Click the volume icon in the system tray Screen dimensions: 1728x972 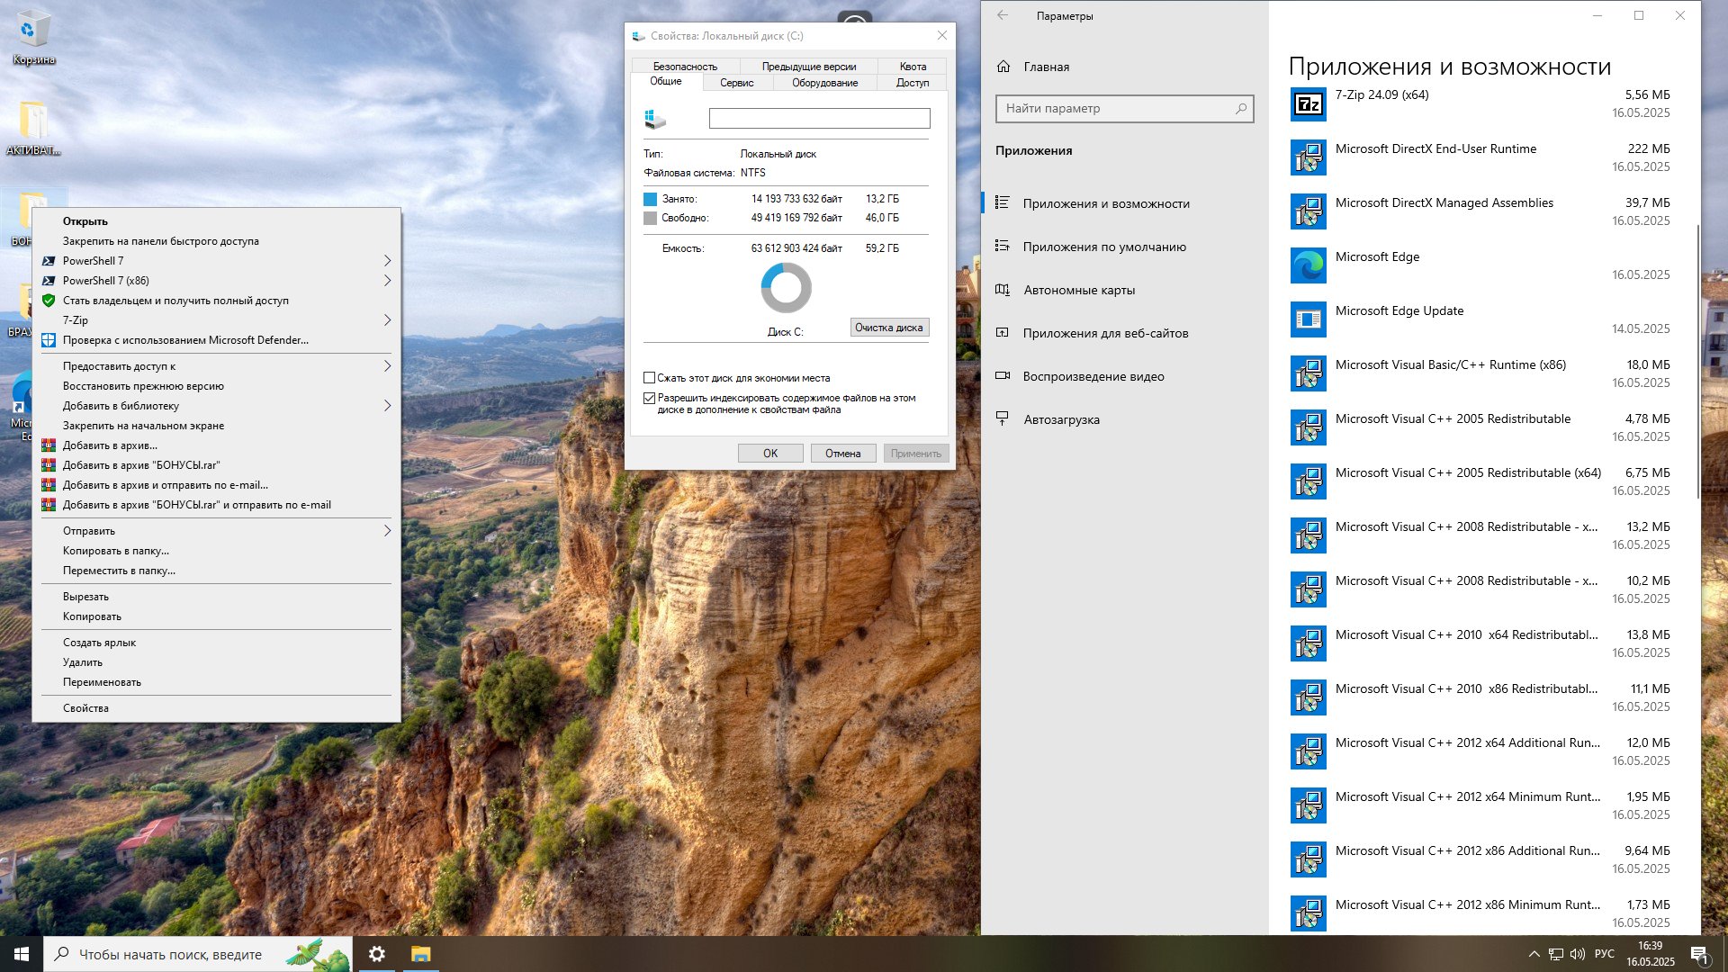1578,954
